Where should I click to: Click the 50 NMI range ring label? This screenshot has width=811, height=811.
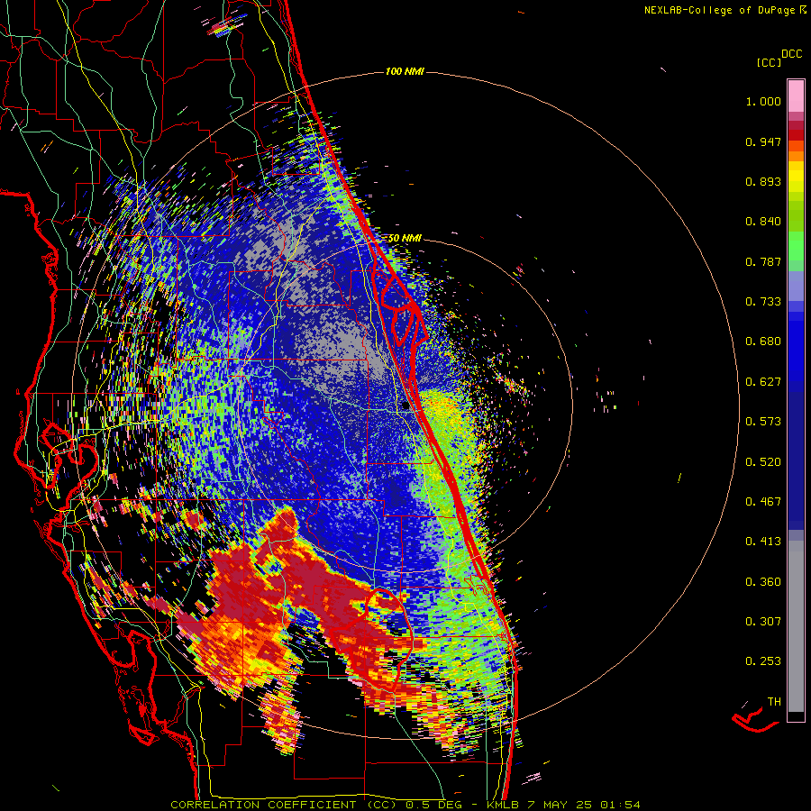405,239
